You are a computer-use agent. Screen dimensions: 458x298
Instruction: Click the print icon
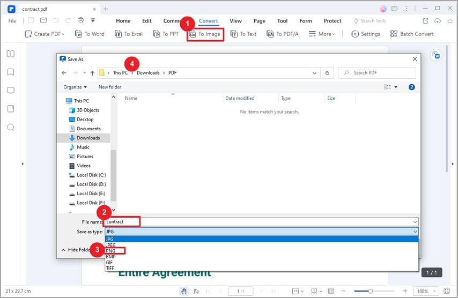click(80, 20)
